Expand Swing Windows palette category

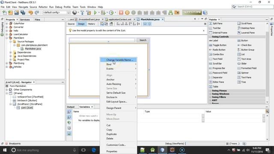click(210, 94)
